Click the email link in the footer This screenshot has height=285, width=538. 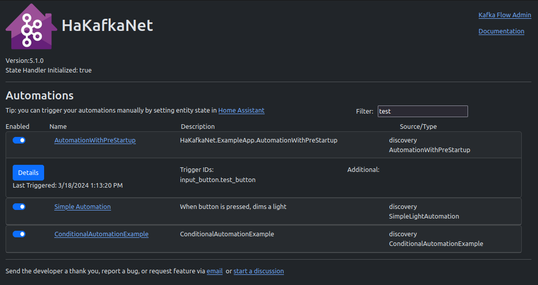215,271
